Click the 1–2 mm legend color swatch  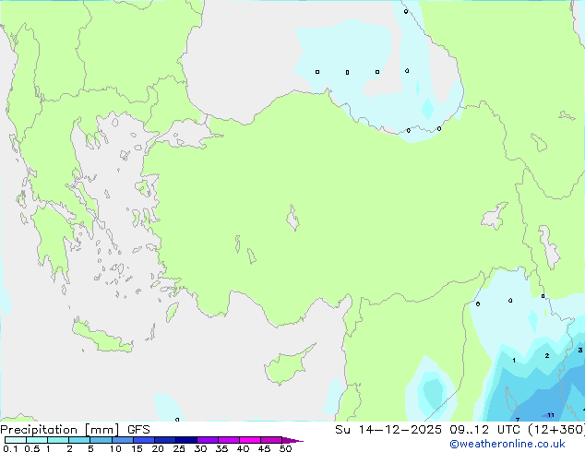coord(58,440)
